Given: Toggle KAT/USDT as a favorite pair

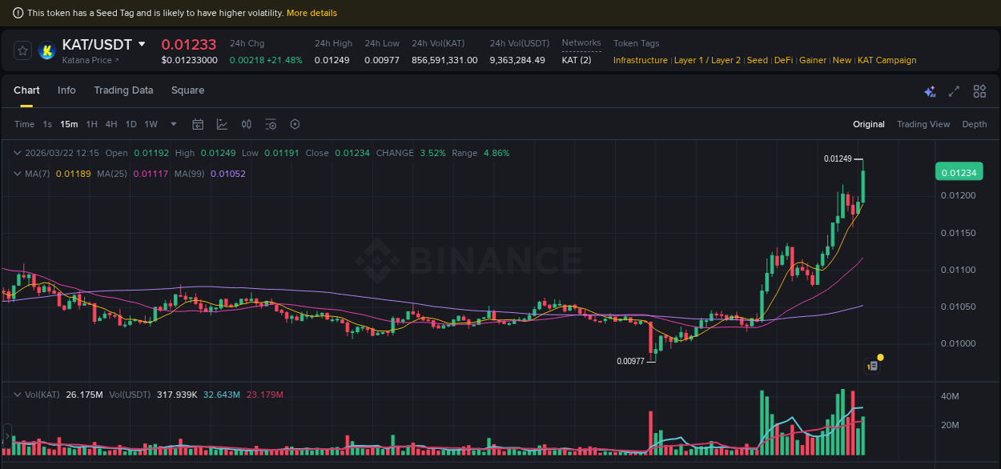Looking at the screenshot, I should pyautogui.click(x=22, y=50).
